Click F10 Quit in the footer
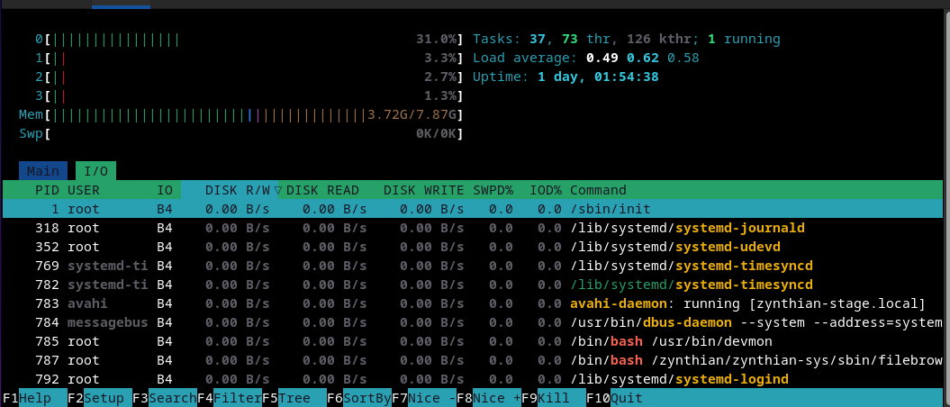This screenshot has height=407, width=950. pos(626,398)
